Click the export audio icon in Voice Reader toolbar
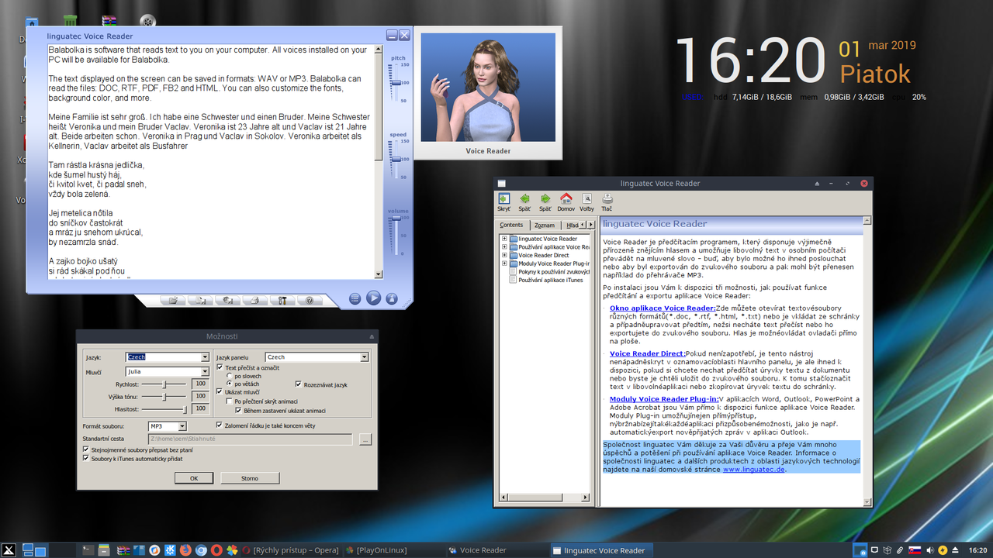Image resolution: width=993 pixels, height=558 pixels. [x=227, y=300]
